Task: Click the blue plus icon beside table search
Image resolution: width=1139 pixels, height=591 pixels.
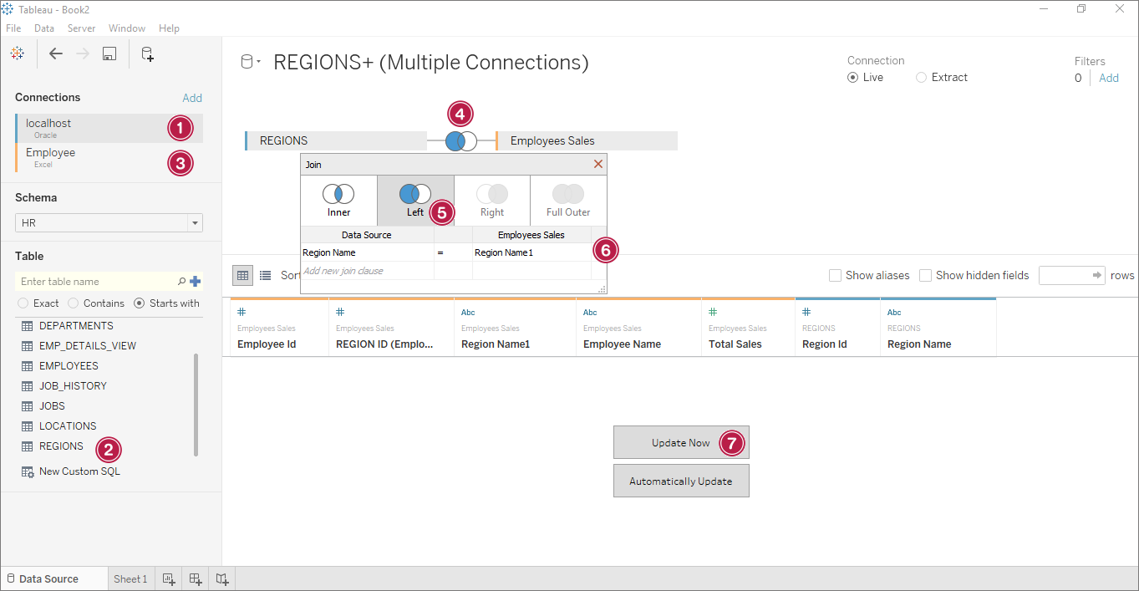Action: pyautogui.click(x=196, y=282)
